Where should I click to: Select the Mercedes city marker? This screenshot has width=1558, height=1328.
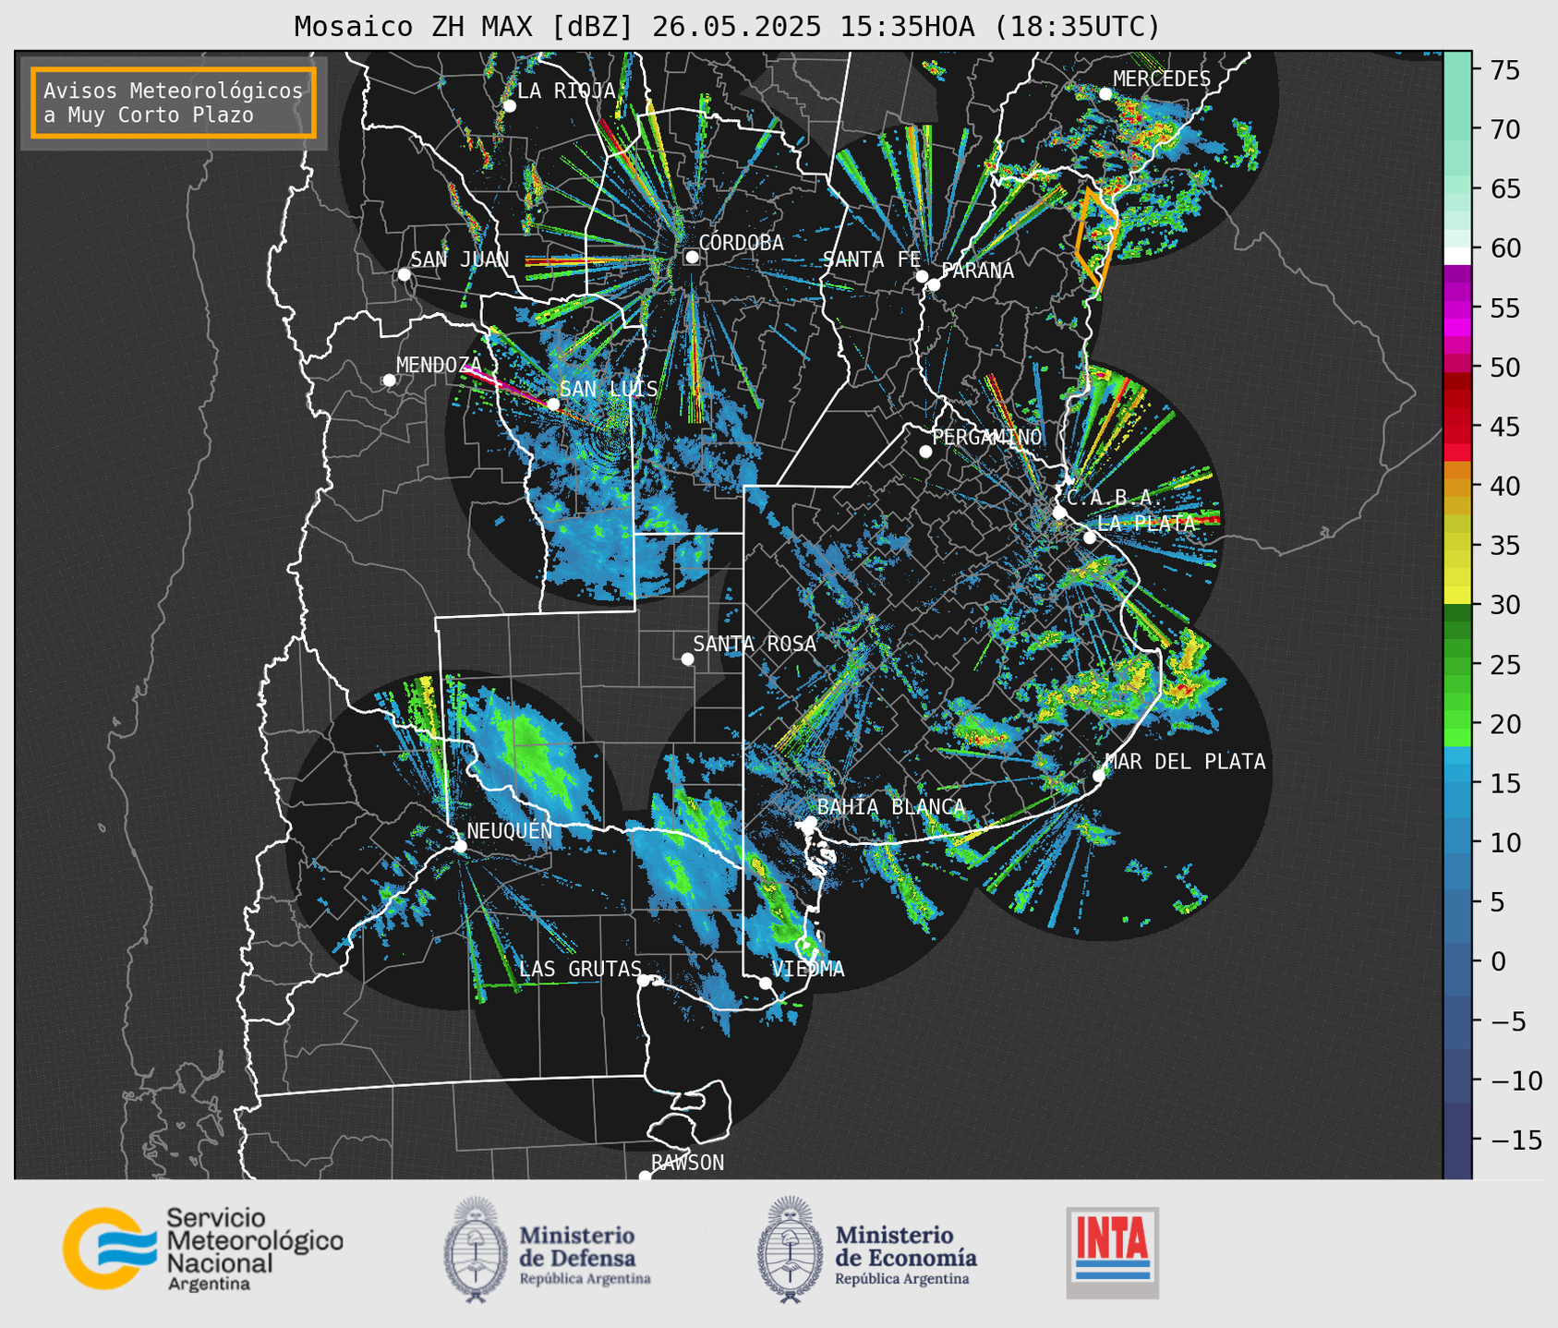click(x=1105, y=94)
